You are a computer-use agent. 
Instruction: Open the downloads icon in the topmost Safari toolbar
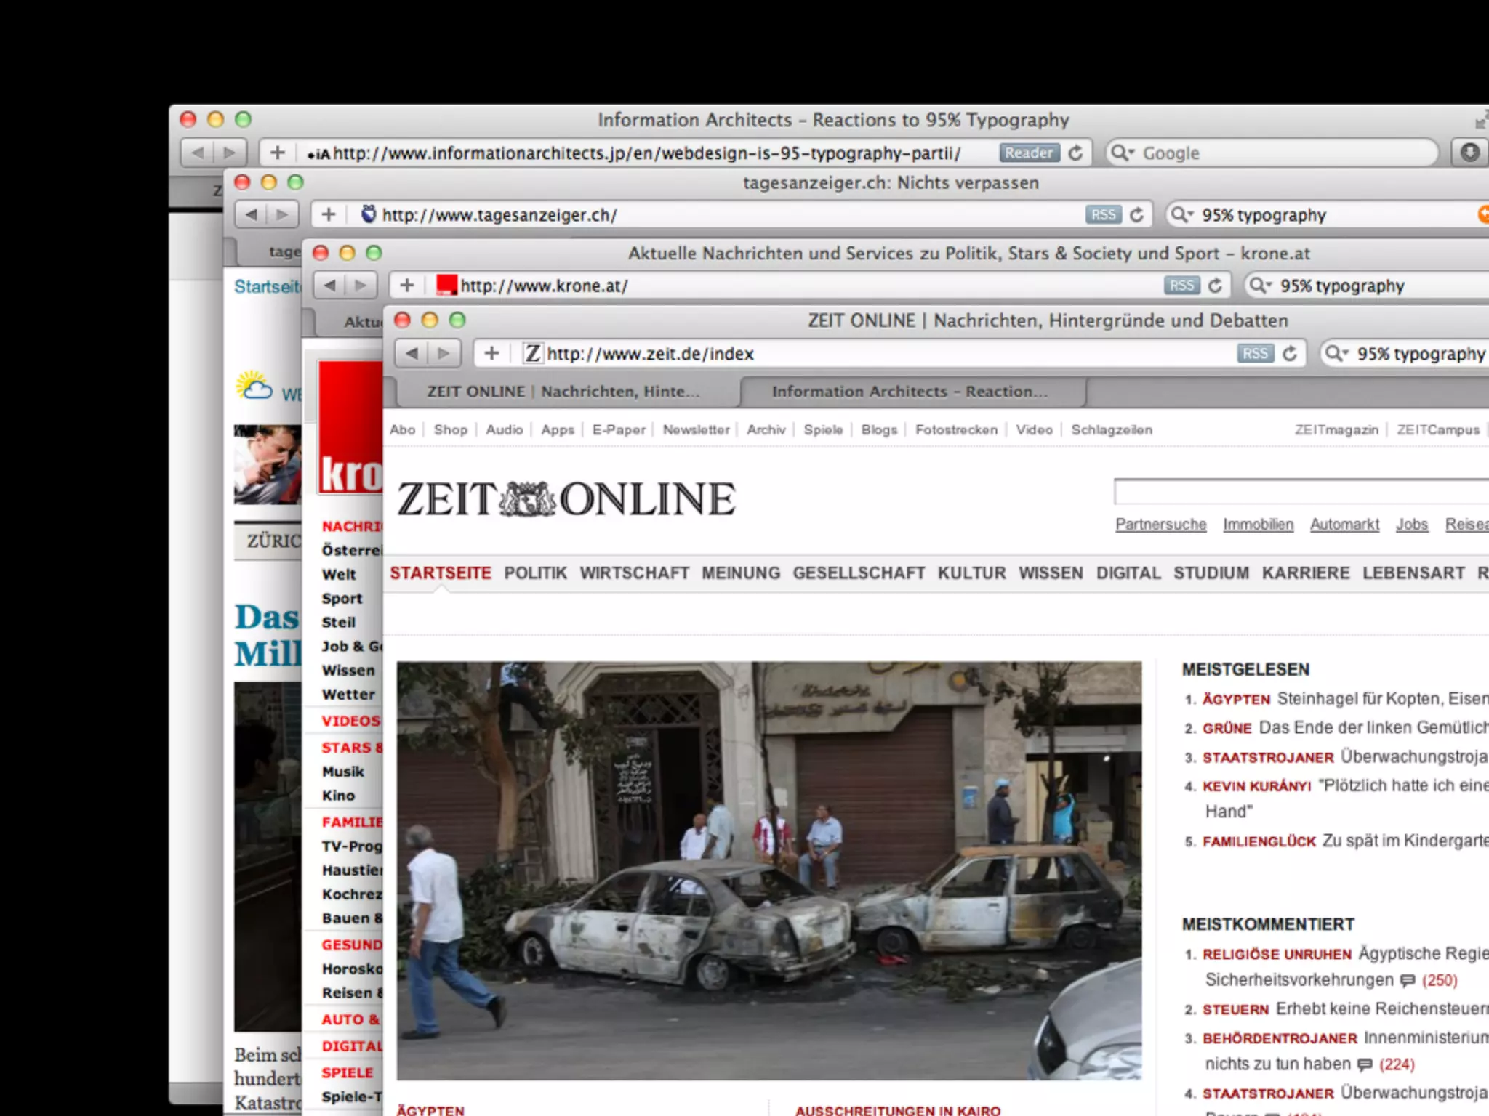(x=1469, y=153)
